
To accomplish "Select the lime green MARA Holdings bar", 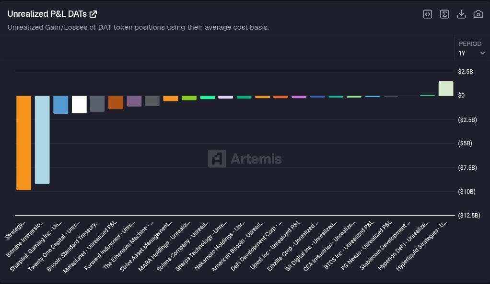I will tap(189, 98).
